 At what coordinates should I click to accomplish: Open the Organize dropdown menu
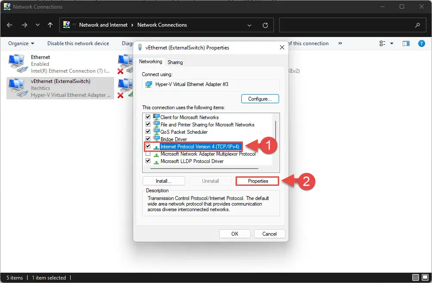click(x=21, y=43)
